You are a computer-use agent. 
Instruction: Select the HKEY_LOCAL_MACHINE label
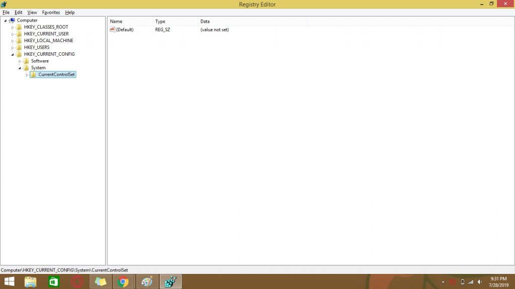click(x=49, y=41)
